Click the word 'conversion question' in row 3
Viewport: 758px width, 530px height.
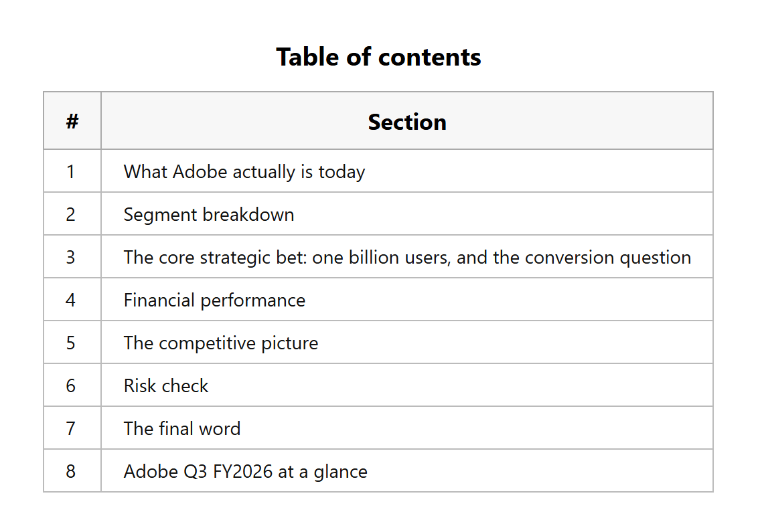(x=607, y=258)
